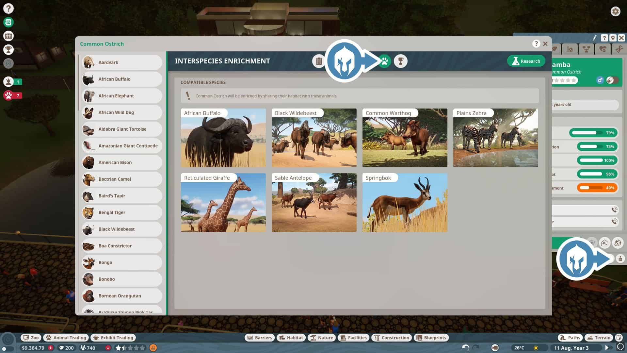Click the Animal Trading button
This screenshot has height=353, width=627.
coord(66,338)
